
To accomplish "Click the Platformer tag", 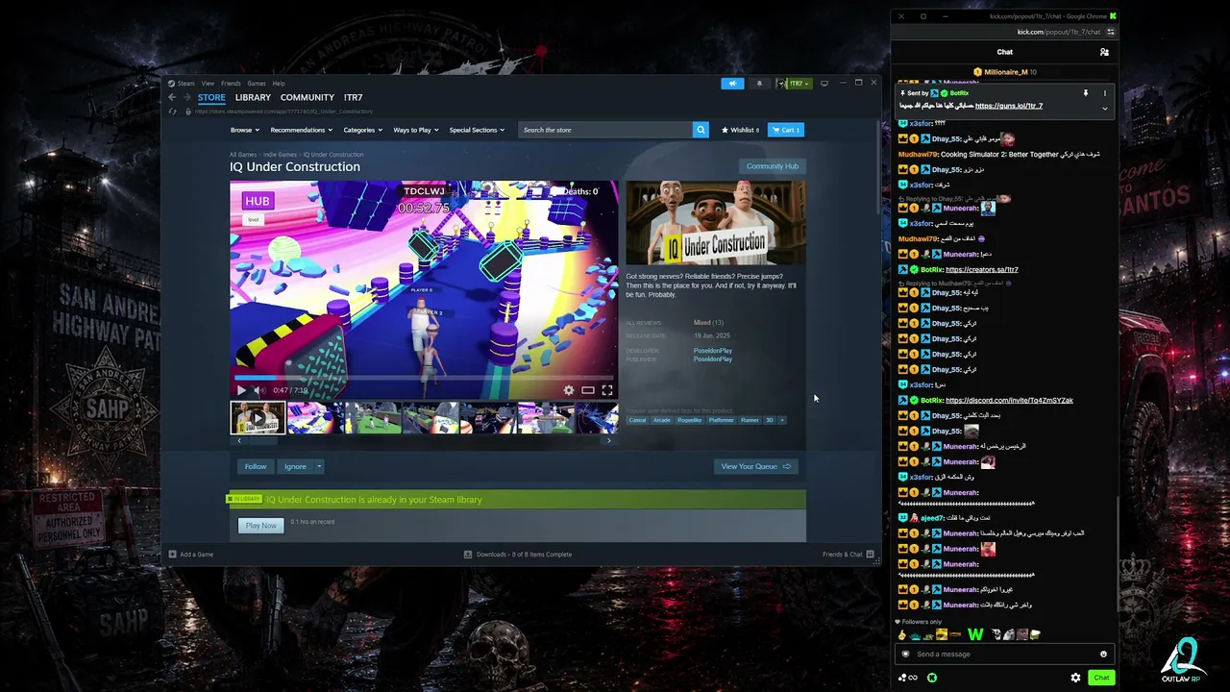I will [x=721, y=420].
